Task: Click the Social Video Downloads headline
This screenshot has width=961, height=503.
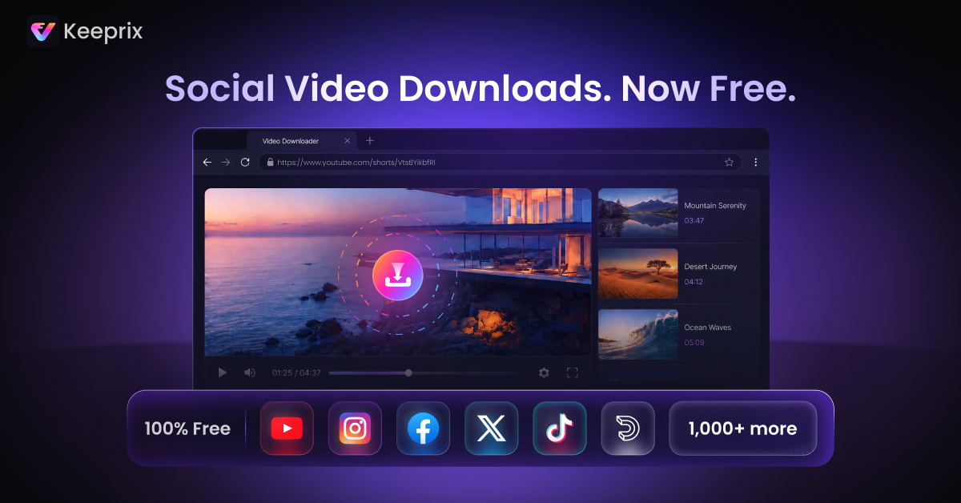Action: (x=480, y=89)
